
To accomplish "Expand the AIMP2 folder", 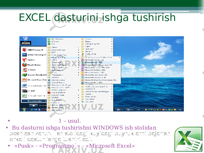I will point(63,47).
